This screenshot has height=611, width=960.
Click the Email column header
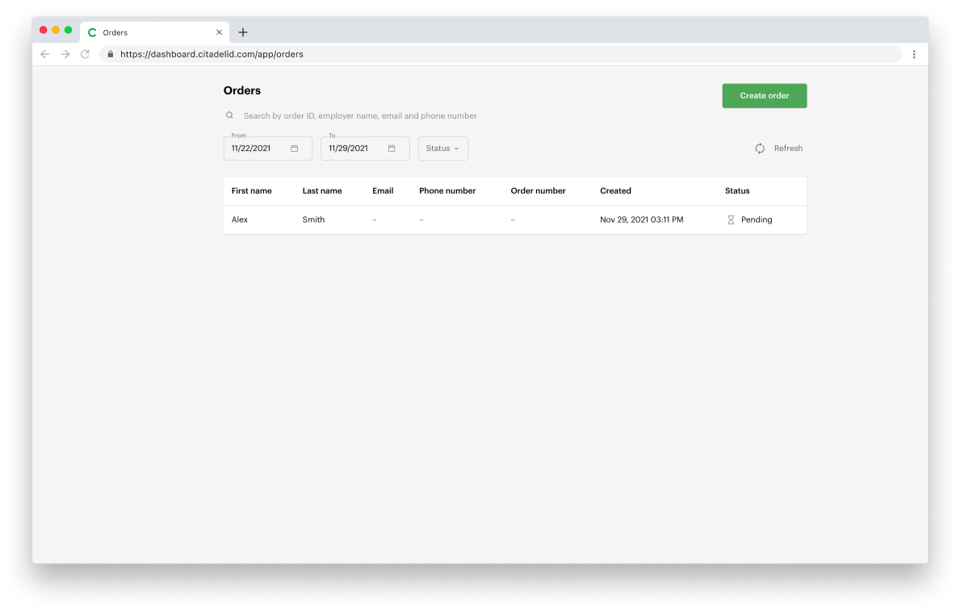[383, 191]
